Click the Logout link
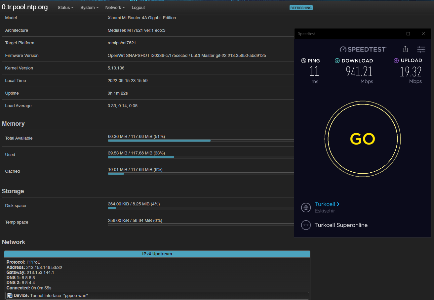The height and width of the screenshot is (300, 434). 138,7
